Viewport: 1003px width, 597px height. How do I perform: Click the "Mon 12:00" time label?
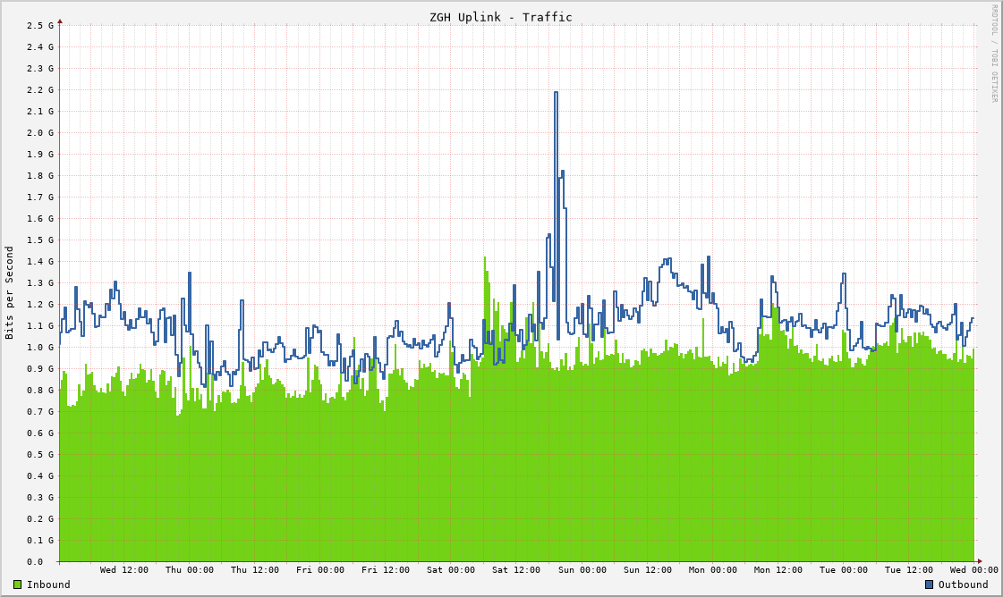(778, 569)
